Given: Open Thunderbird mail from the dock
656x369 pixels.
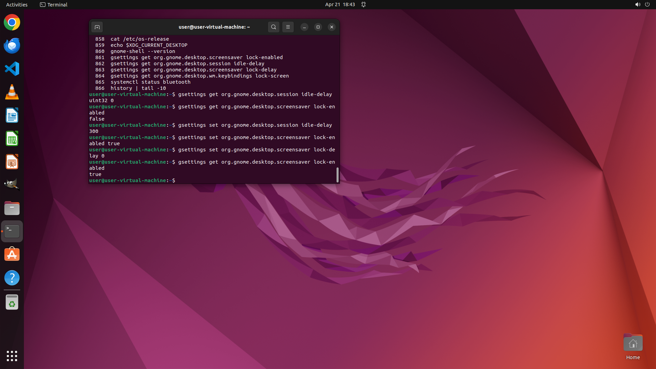Looking at the screenshot, I should tap(12, 46).
